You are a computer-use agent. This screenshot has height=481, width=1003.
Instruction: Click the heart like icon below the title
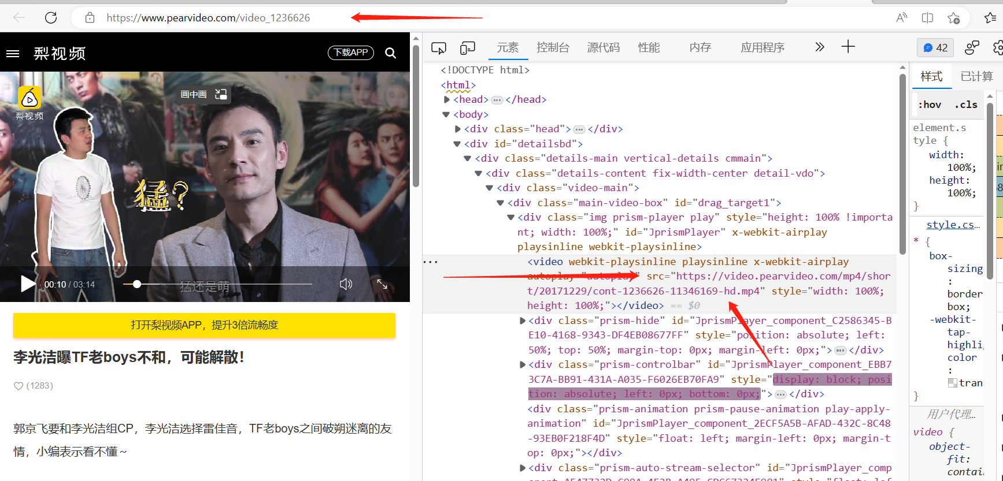[x=18, y=386]
